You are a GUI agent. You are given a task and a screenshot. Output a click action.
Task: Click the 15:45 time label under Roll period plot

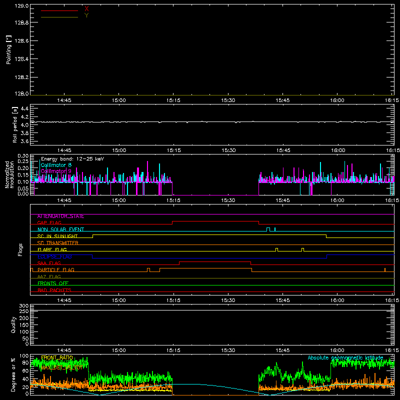[283, 150]
